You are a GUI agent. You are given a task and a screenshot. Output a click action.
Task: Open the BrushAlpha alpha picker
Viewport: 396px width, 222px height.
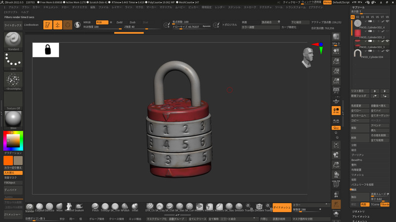[13, 81]
